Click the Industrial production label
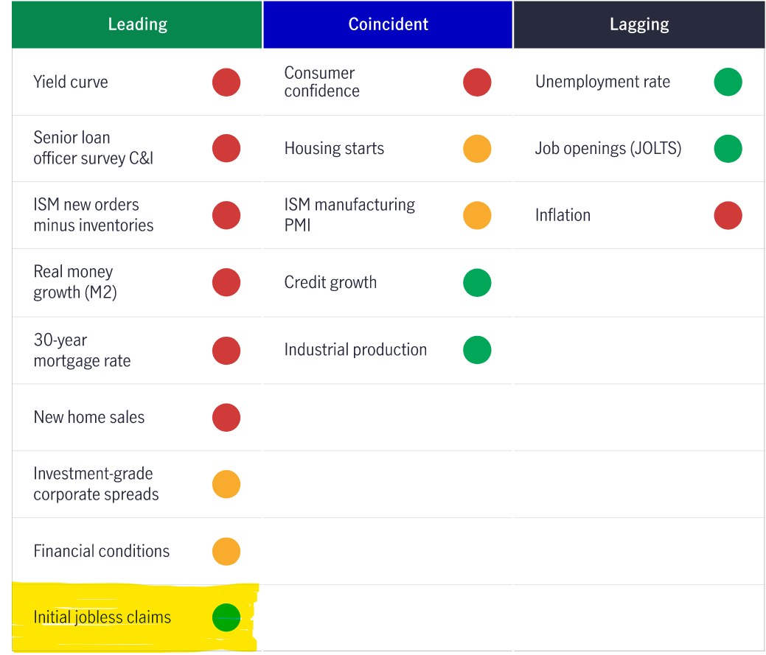766x655 pixels. pyautogui.click(x=355, y=350)
